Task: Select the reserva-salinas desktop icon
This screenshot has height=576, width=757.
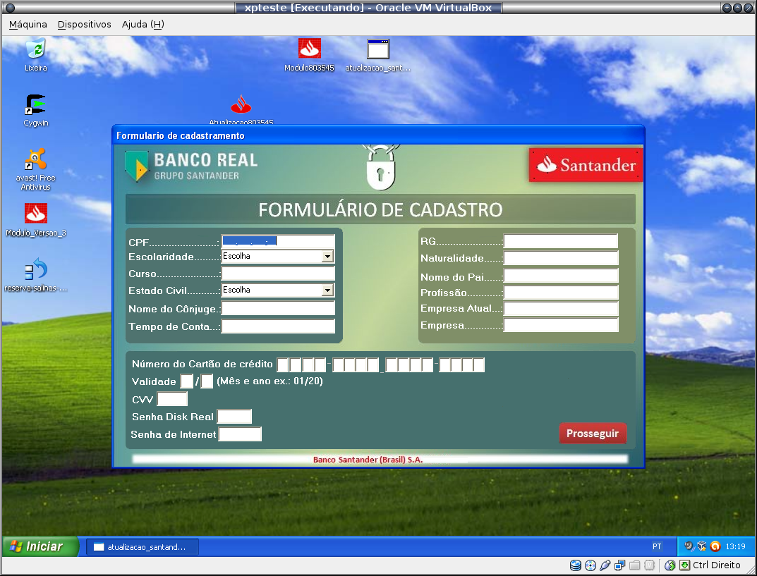Action: [36, 275]
